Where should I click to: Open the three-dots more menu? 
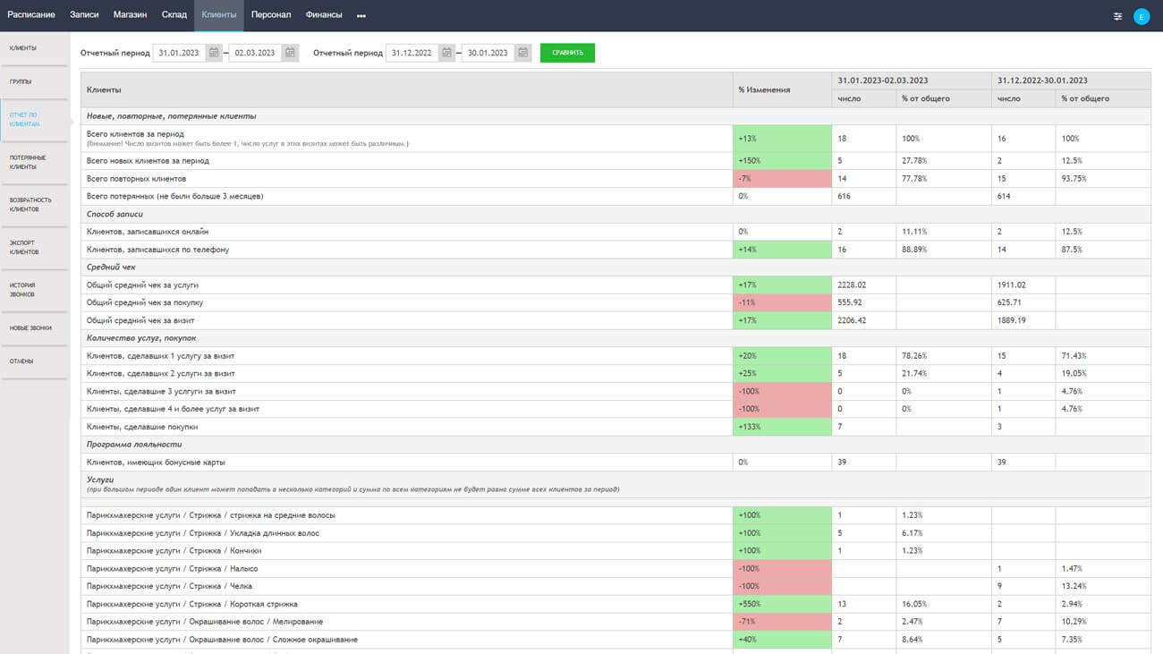click(x=361, y=15)
